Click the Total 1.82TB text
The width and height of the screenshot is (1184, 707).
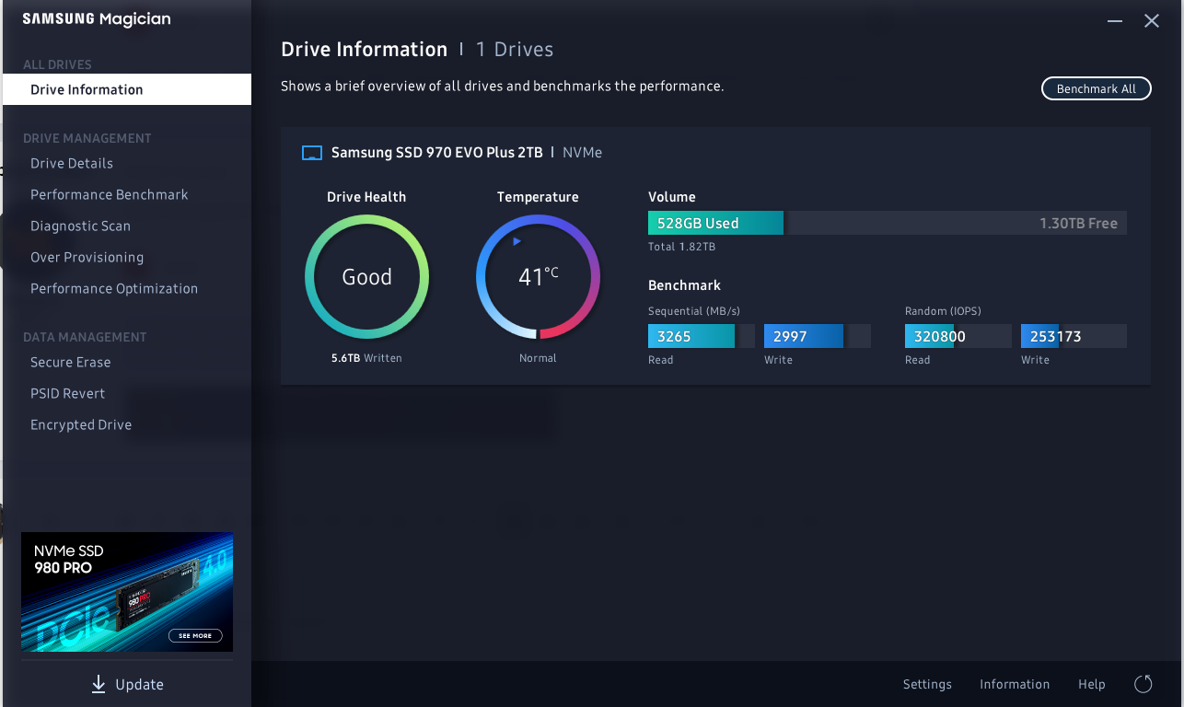point(682,247)
